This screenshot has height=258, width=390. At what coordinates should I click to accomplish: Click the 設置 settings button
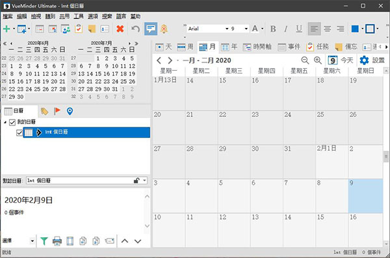pos(372,60)
